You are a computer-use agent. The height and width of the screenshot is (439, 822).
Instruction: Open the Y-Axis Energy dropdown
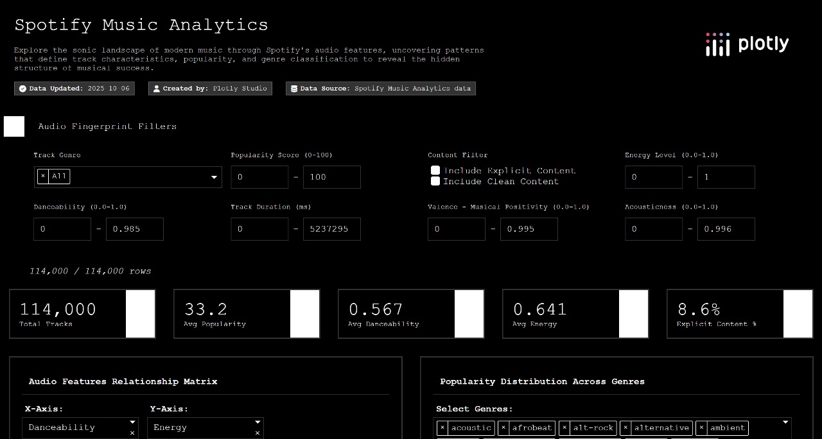click(x=258, y=422)
